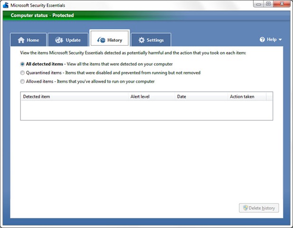Click the Computer status - Protected banner text
Viewport: 293px width, 228px height.
pyautogui.click(x=42, y=15)
